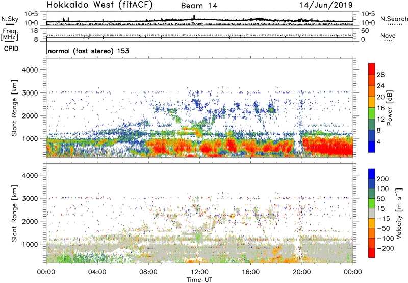
Task: Click the "1000" tick of velocity panel
Action: tap(30, 244)
